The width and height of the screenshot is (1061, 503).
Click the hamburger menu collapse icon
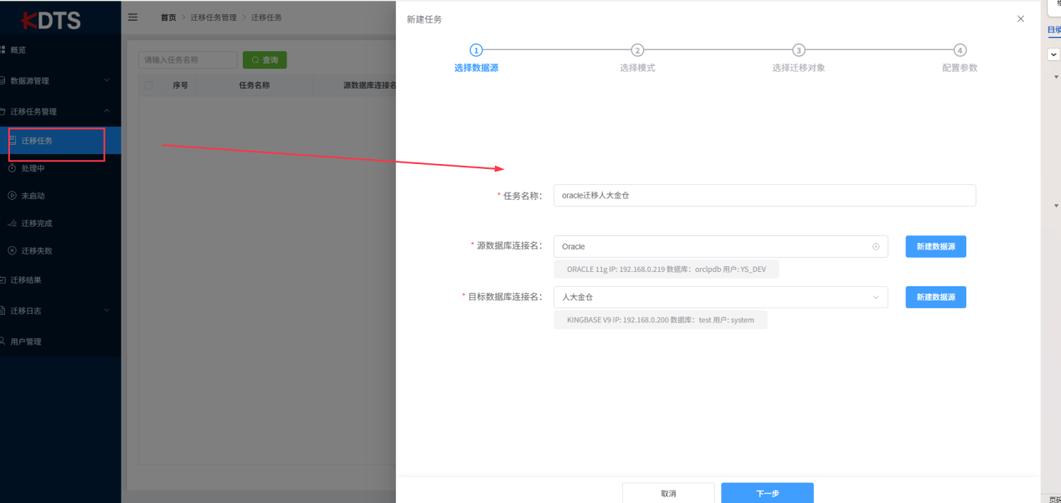(132, 18)
